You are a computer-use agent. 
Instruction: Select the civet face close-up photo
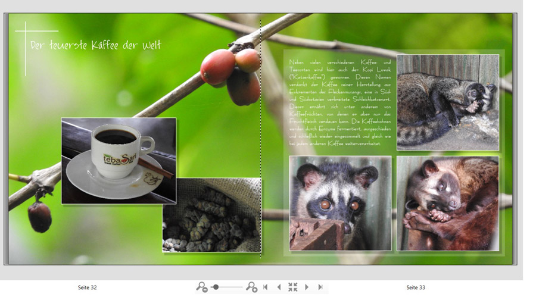click(x=340, y=204)
